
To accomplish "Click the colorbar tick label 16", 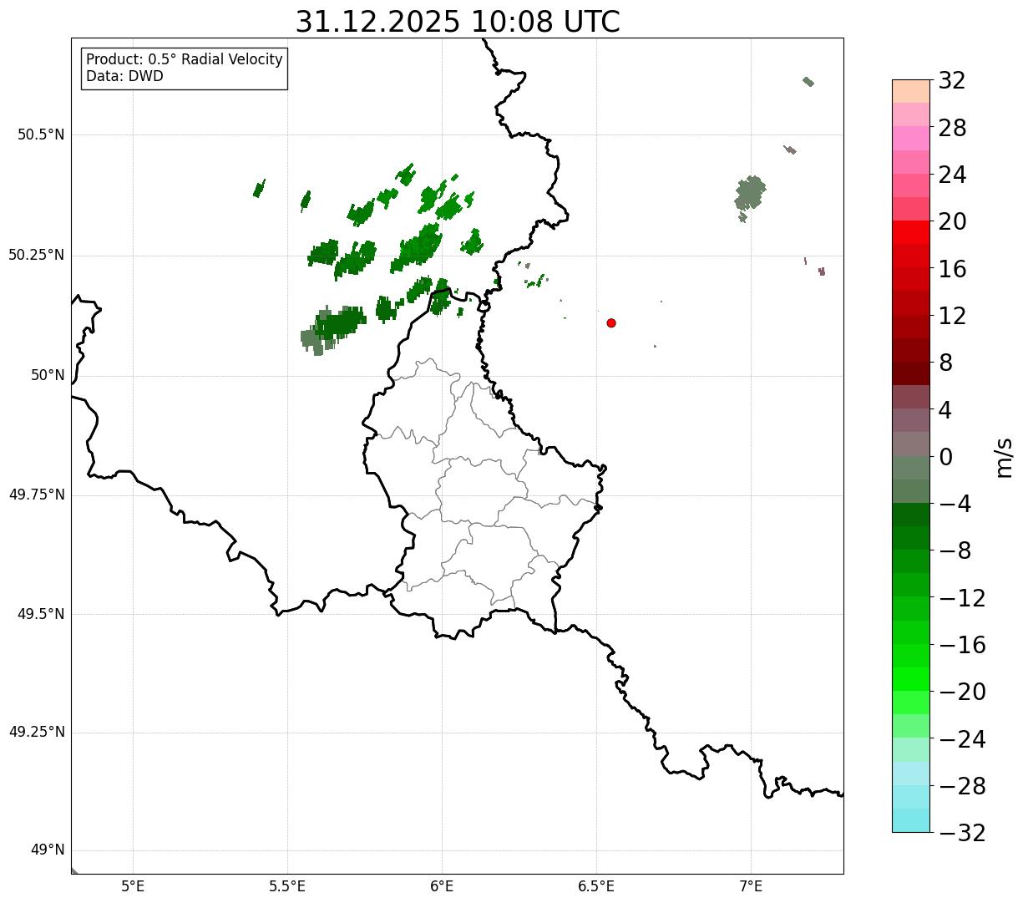I will tap(952, 269).
